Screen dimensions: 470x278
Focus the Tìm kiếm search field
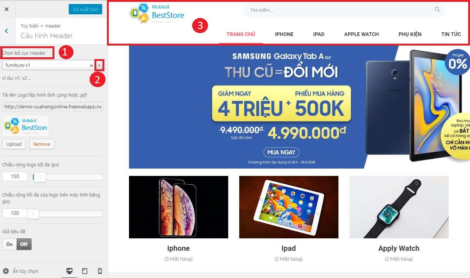[344, 10]
